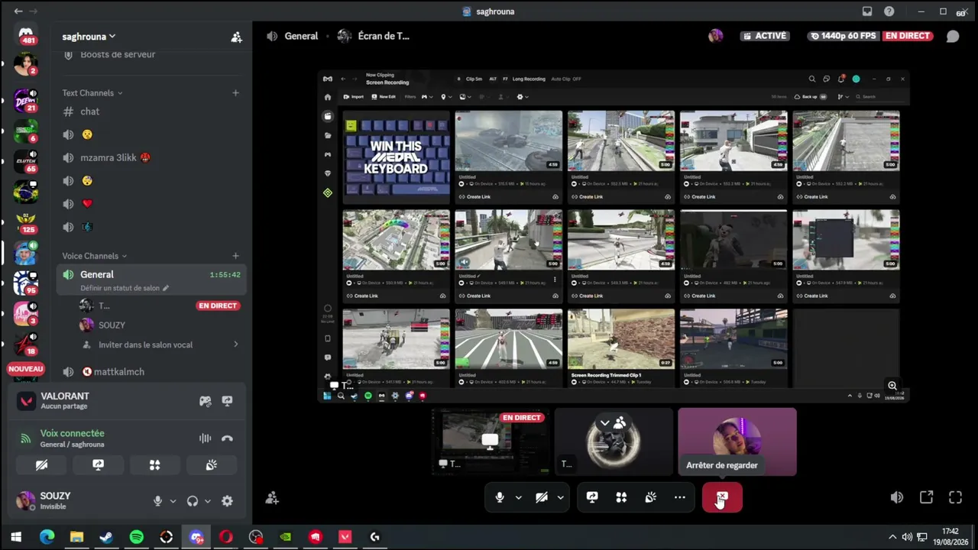This screenshot has width=978, height=550.
Task: Open the taskbar clock showing 17:42
Action: tap(950, 536)
